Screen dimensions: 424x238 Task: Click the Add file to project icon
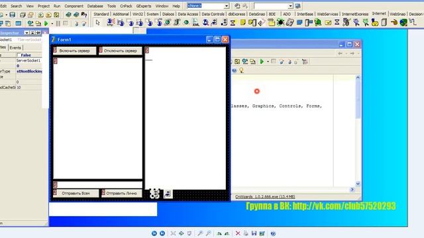point(40,15)
